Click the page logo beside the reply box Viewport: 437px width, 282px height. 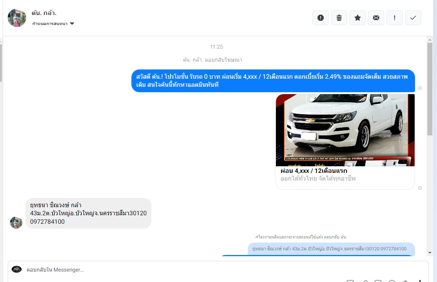click(x=17, y=269)
